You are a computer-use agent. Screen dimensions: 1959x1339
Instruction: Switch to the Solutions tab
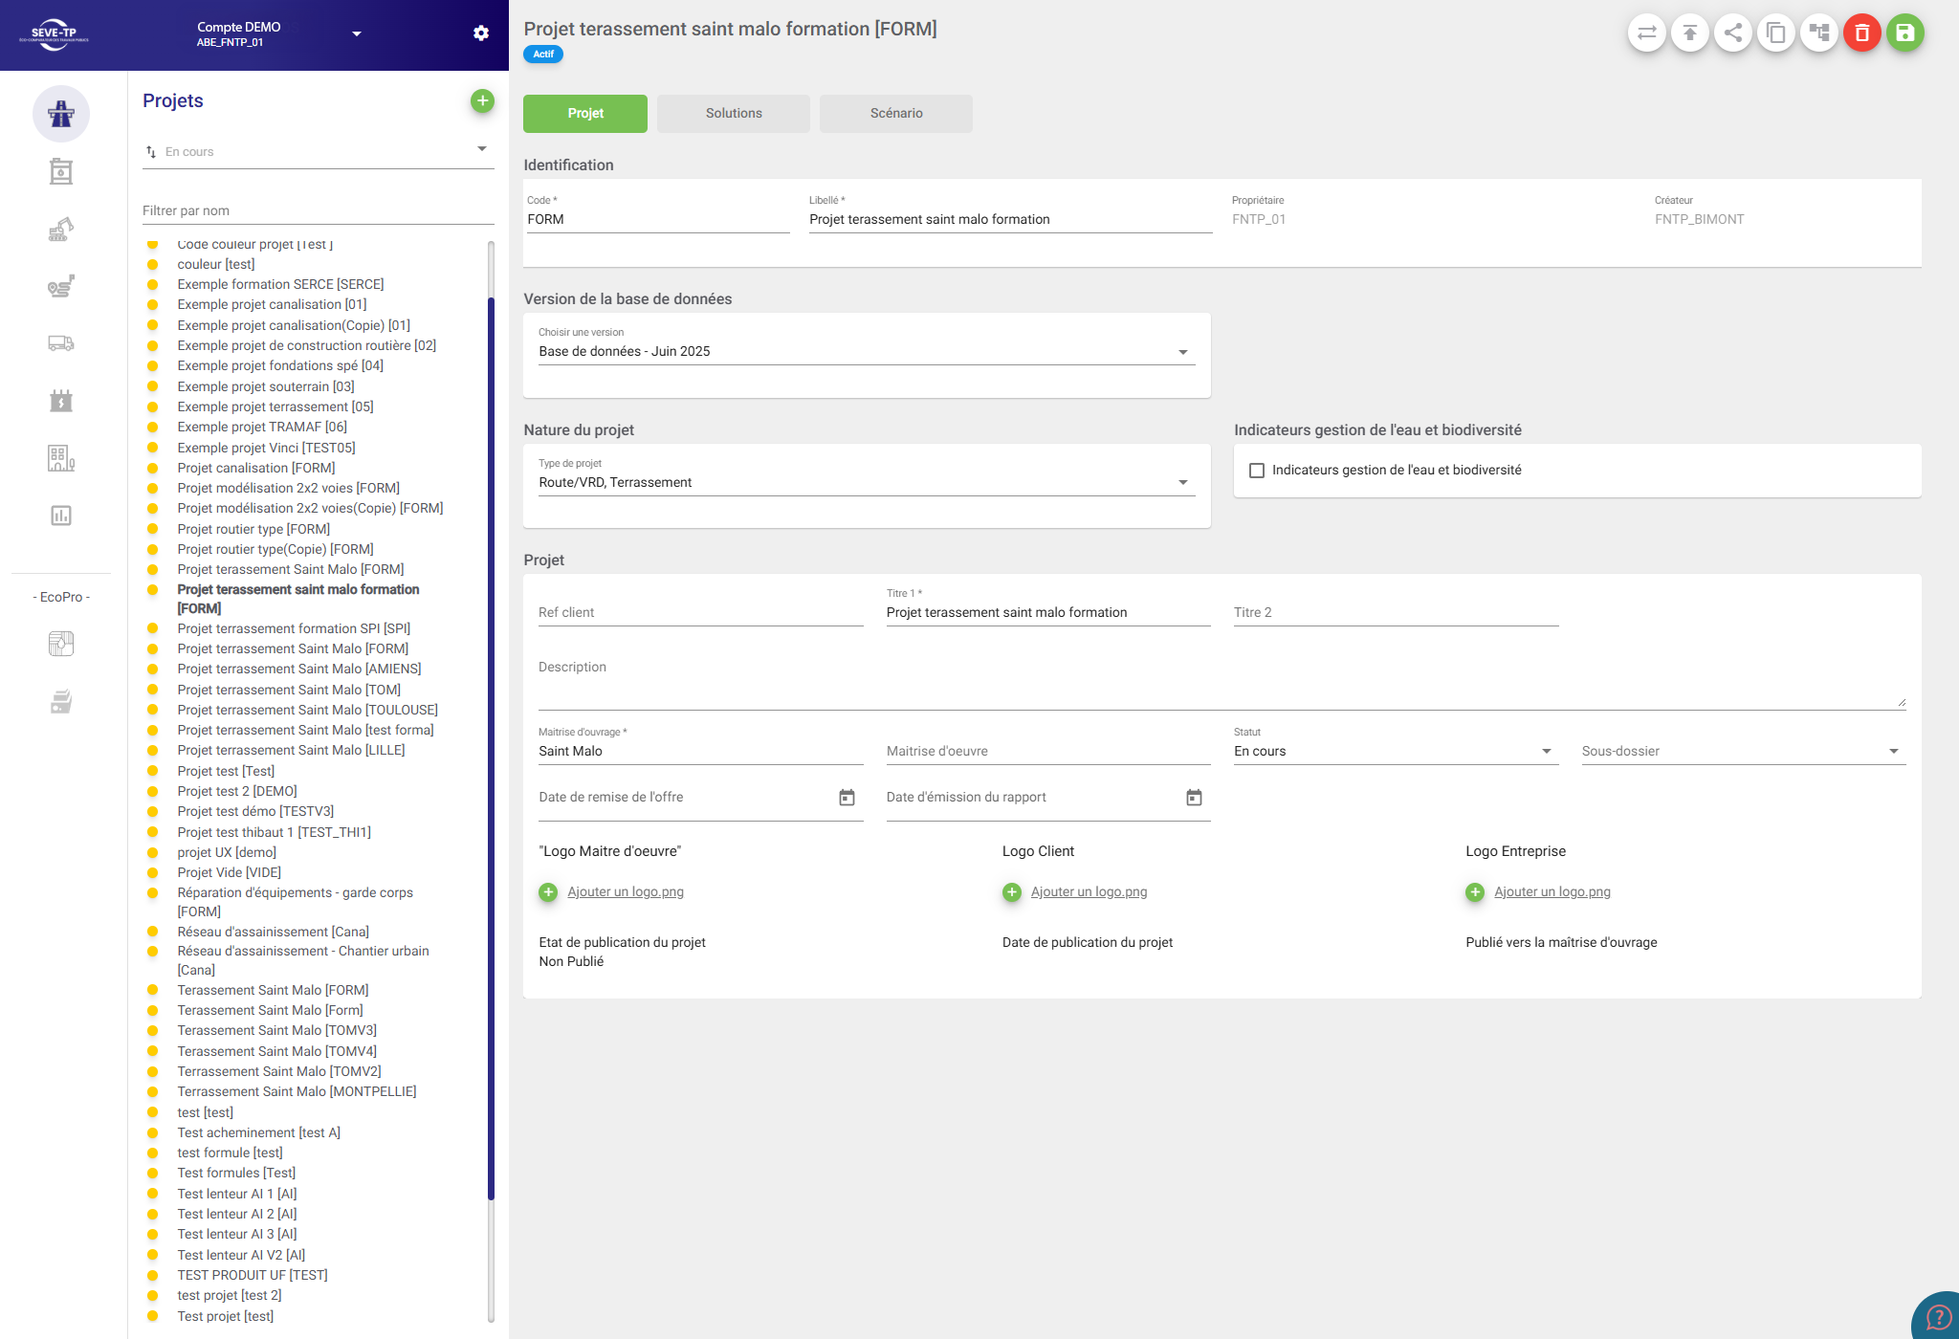click(x=734, y=113)
